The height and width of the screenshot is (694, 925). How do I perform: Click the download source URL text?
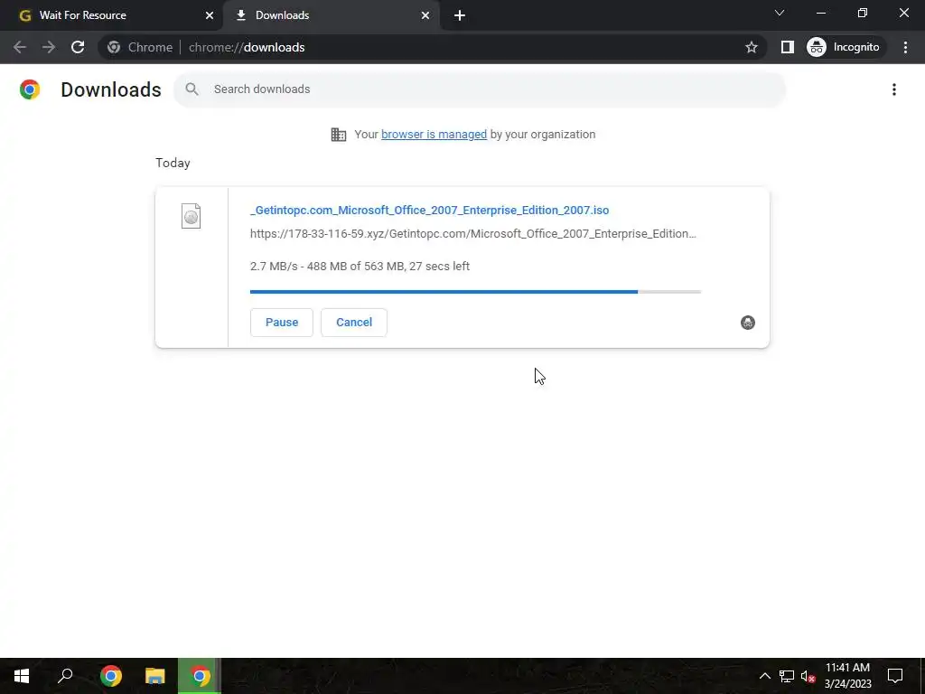[x=473, y=234]
